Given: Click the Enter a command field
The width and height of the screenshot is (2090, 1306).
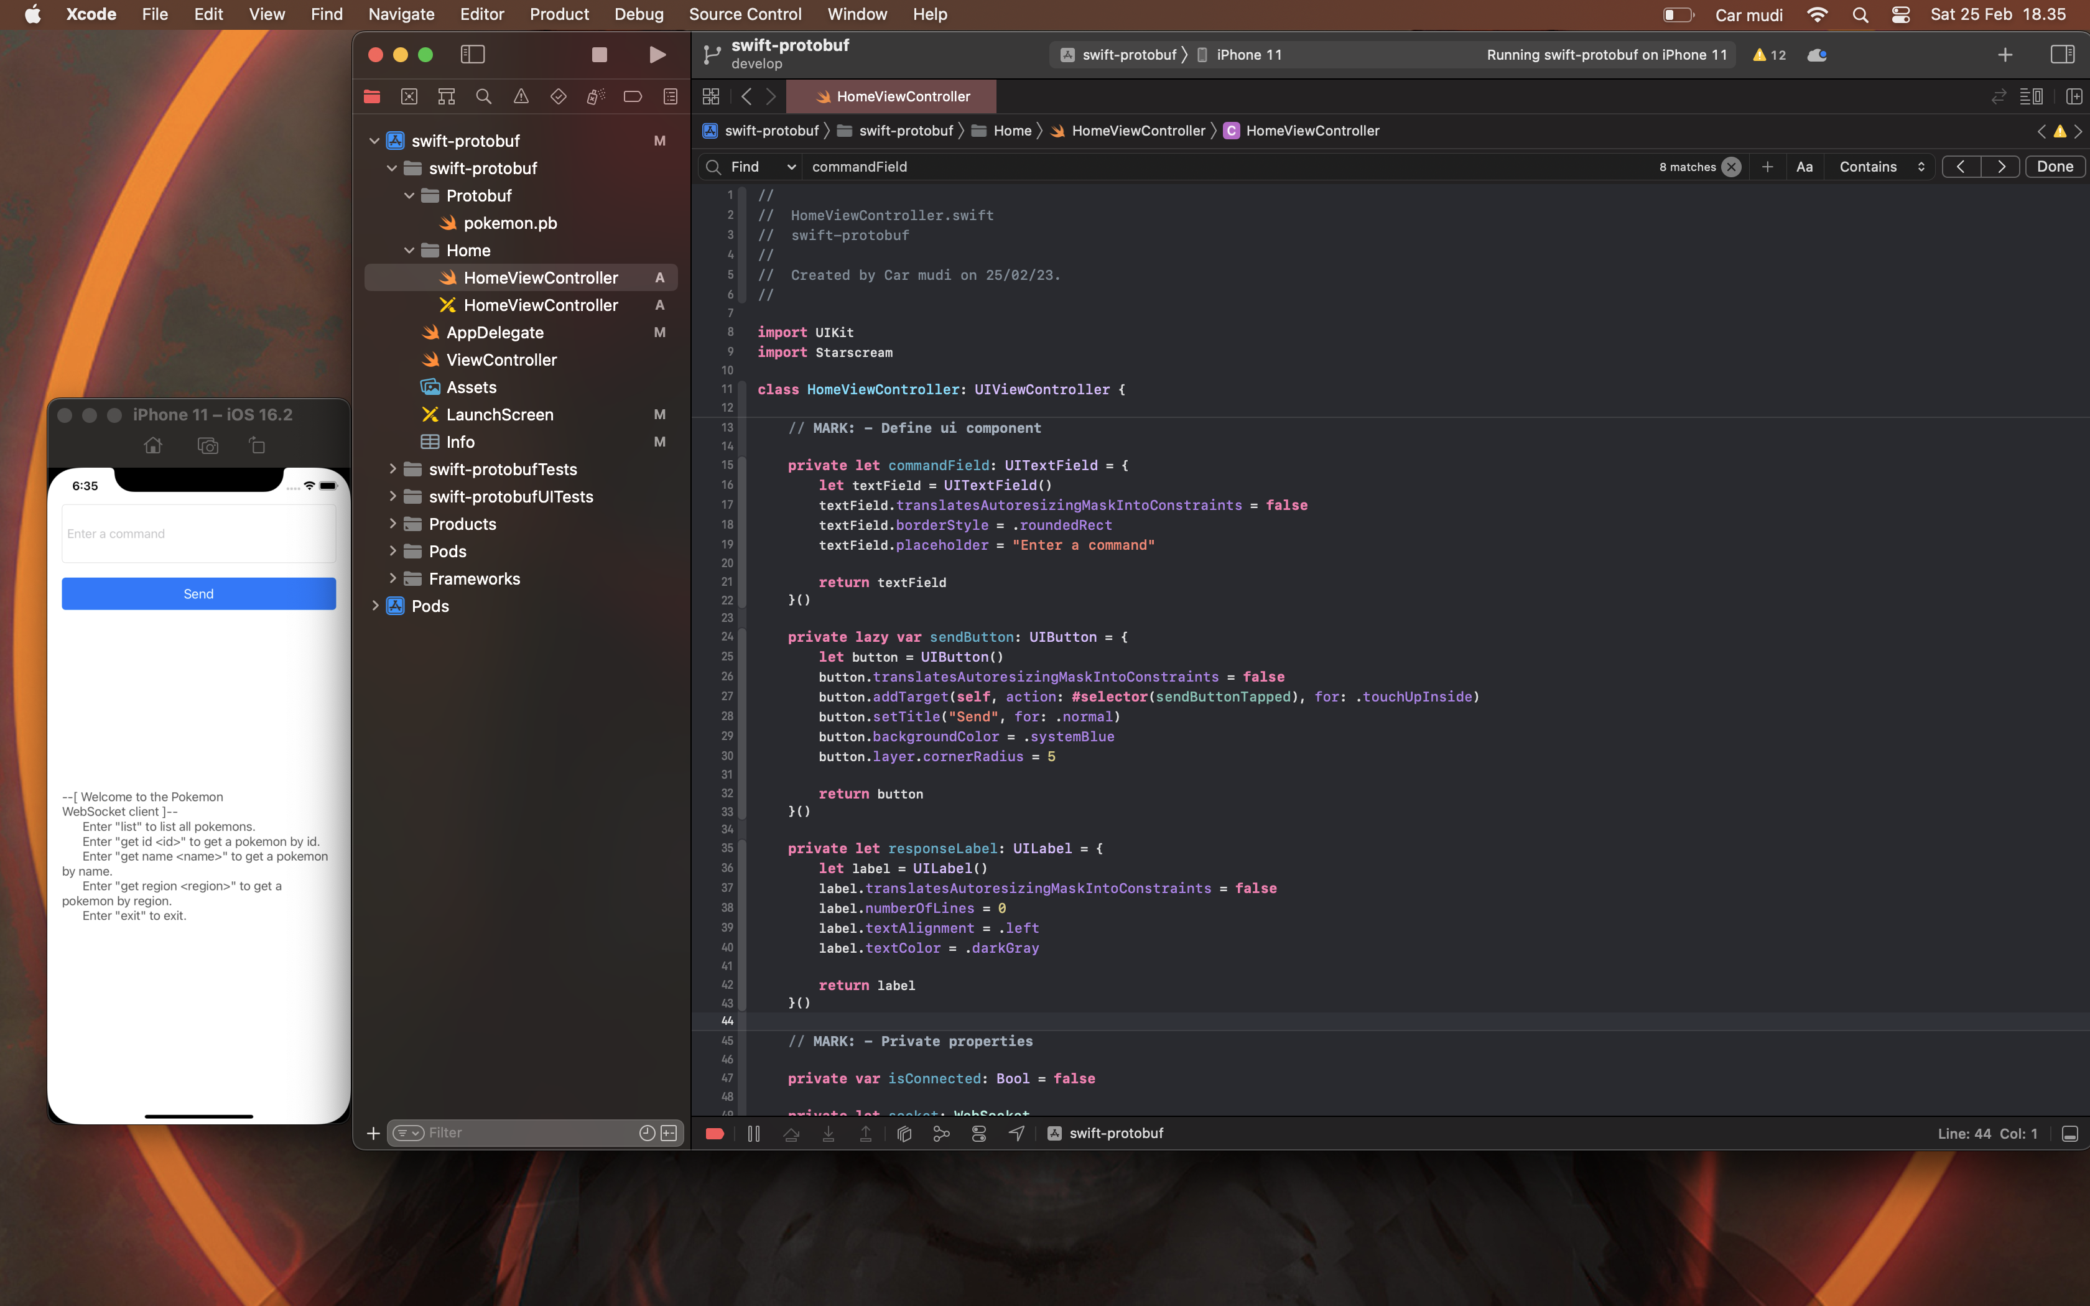Looking at the screenshot, I should click(x=198, y=533).
